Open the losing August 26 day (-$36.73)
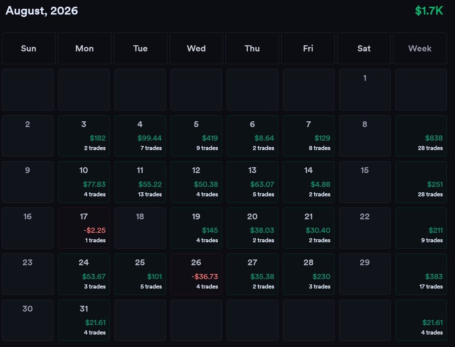 point(196,274)
